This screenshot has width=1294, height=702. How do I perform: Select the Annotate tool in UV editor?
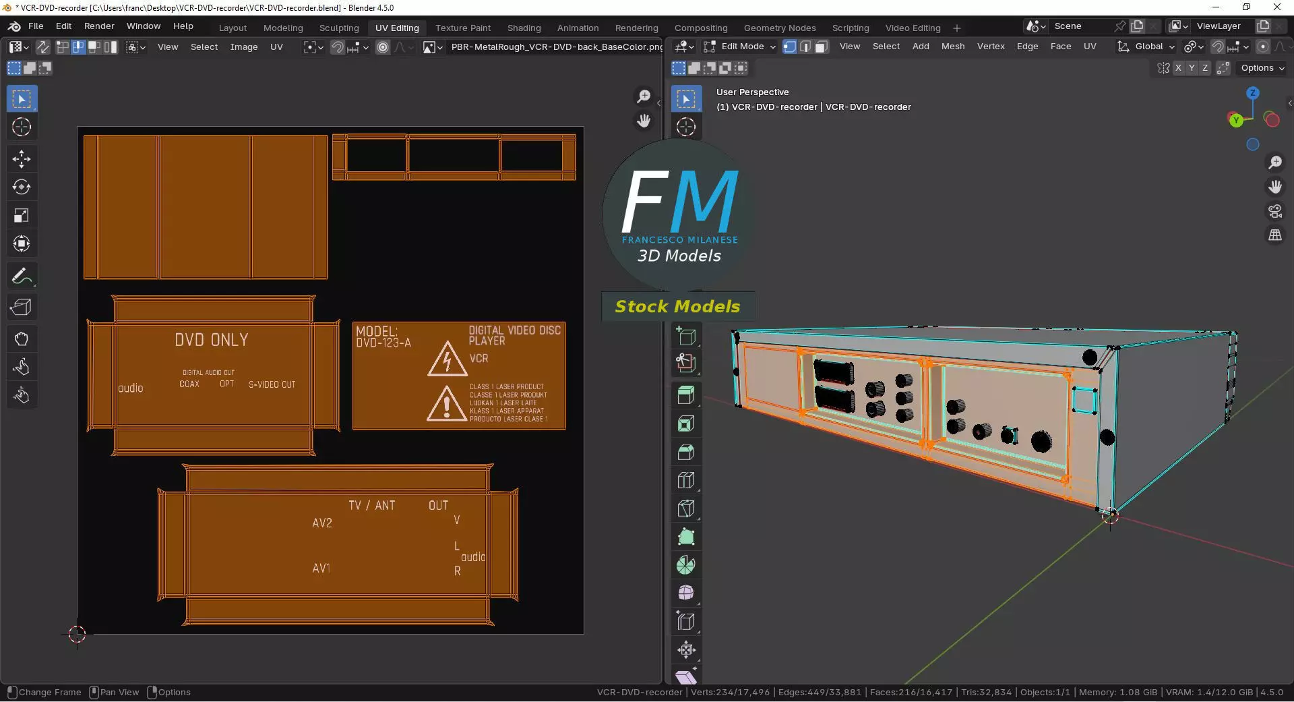click(22, 276)
